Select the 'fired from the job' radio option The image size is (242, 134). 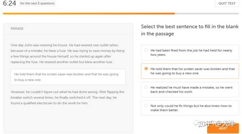pyautogui.click(x=146, y=50)
